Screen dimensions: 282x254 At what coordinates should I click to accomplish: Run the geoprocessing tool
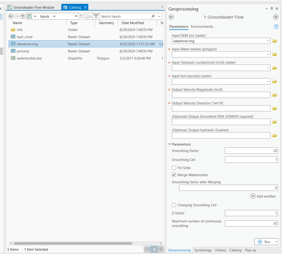[264, 242]
